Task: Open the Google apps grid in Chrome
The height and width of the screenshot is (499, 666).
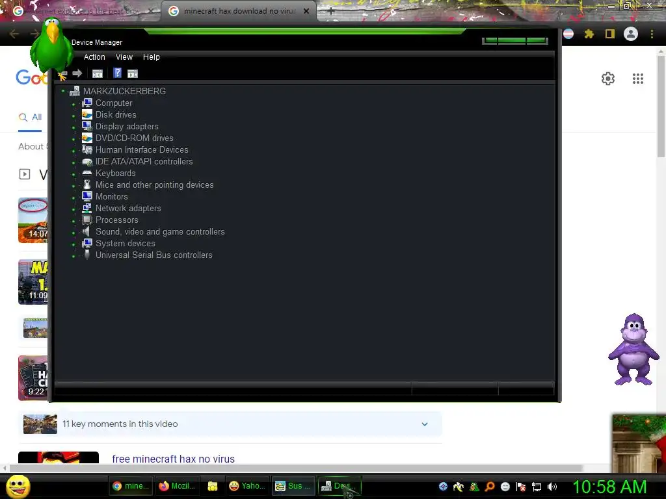Action: [x=637, y=79]
